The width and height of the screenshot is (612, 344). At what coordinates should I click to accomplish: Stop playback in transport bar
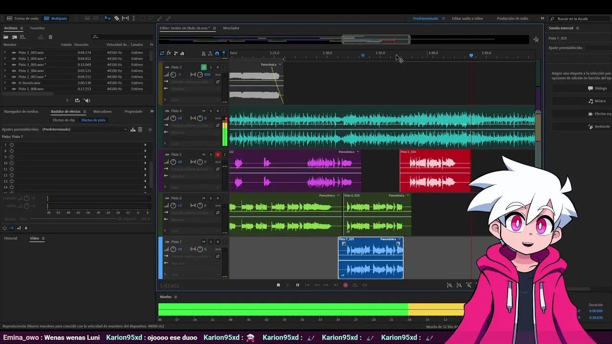(278, 285)
